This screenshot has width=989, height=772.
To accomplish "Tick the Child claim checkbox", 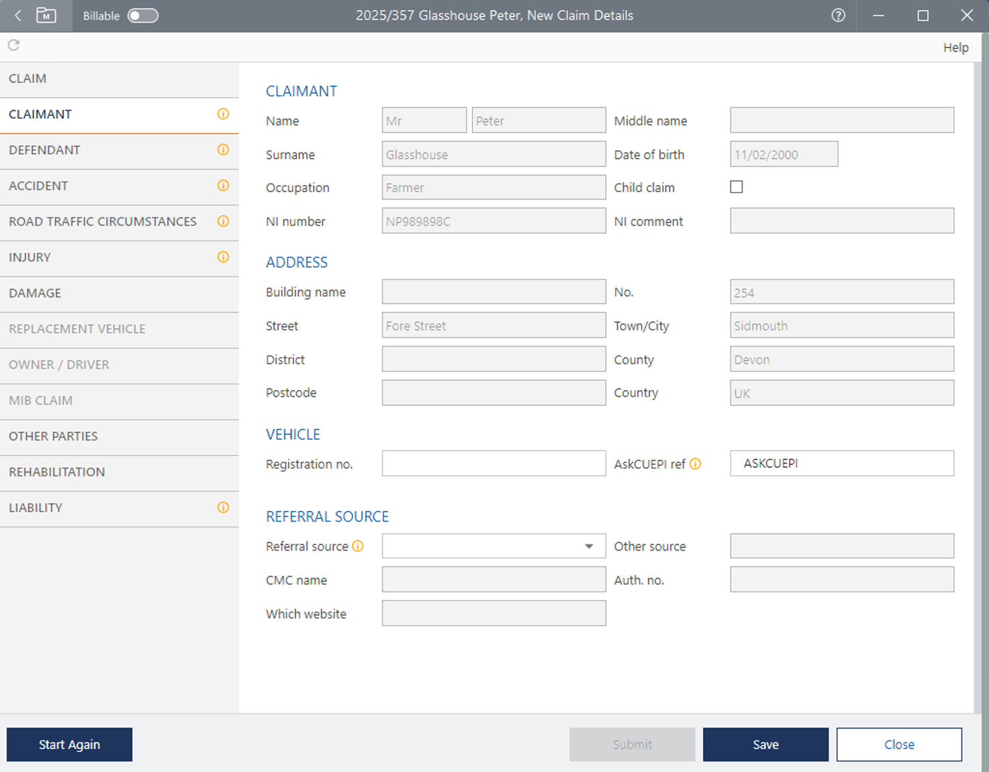I will [x=737, y=187].
